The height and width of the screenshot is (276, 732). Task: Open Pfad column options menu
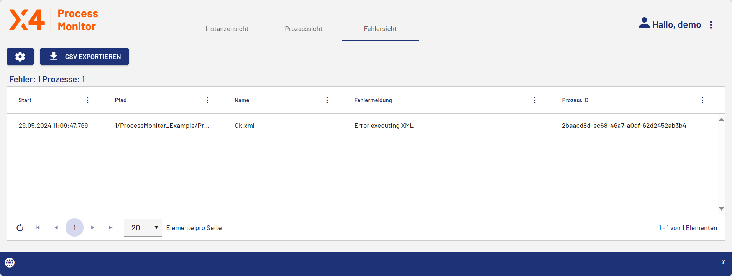pos(207,100)
